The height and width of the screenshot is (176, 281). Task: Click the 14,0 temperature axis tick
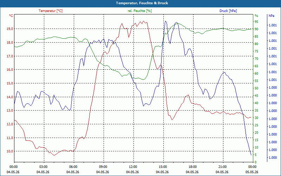10,97
